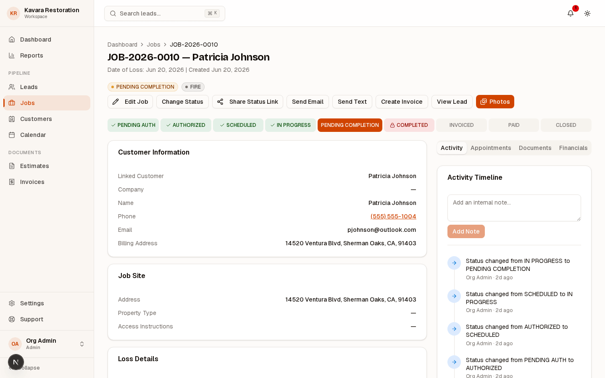
Task: Click the Dashboard breadcrumb link
Action: [x=122, y=45]
